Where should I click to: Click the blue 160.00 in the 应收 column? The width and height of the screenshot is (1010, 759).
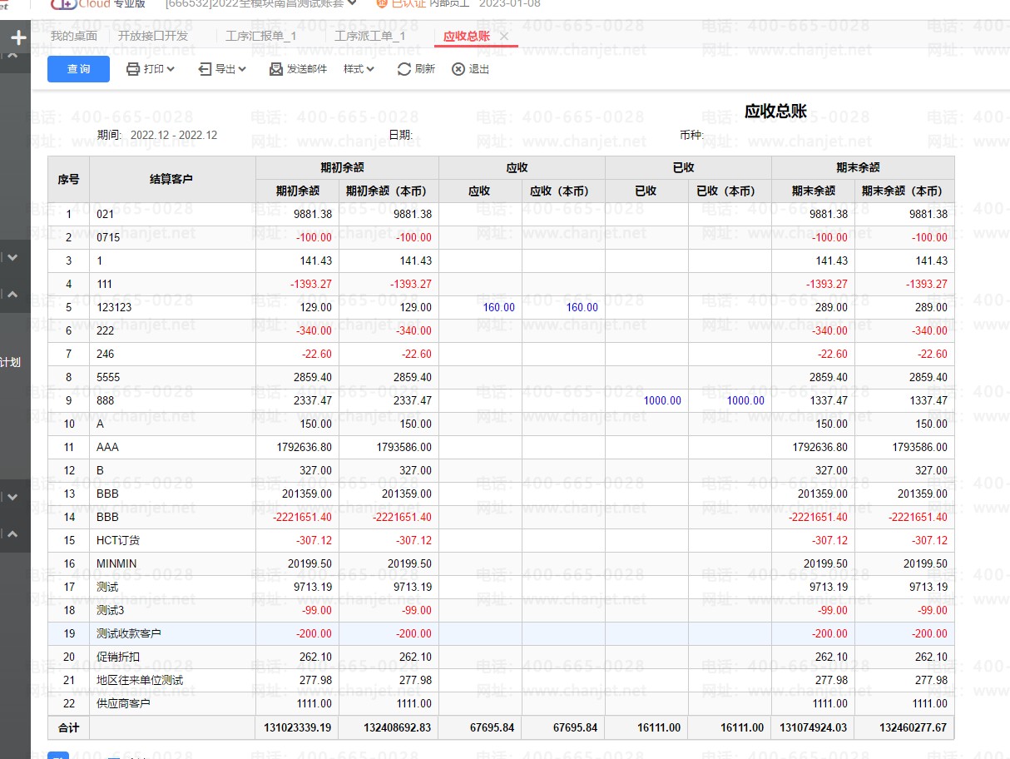tap(499, 307)
